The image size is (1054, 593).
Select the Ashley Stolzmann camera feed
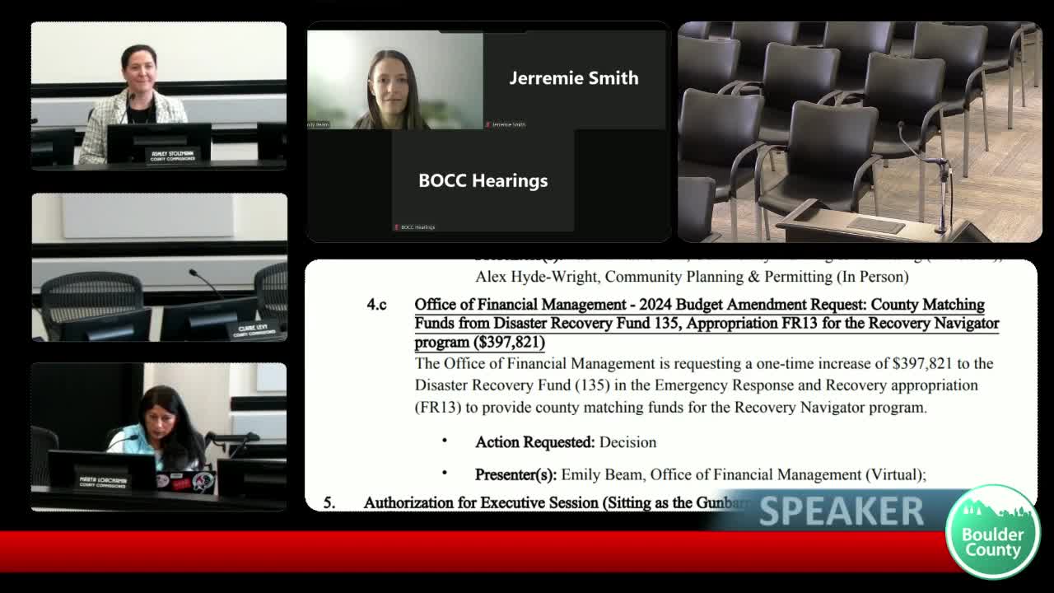coord(159,96)
